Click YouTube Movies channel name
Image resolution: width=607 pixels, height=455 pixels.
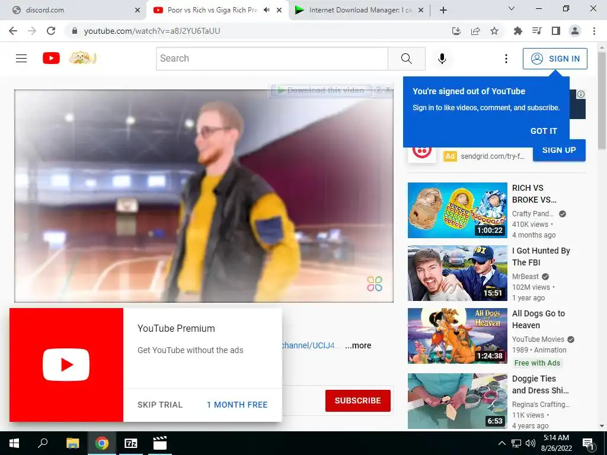pos(538,339)
